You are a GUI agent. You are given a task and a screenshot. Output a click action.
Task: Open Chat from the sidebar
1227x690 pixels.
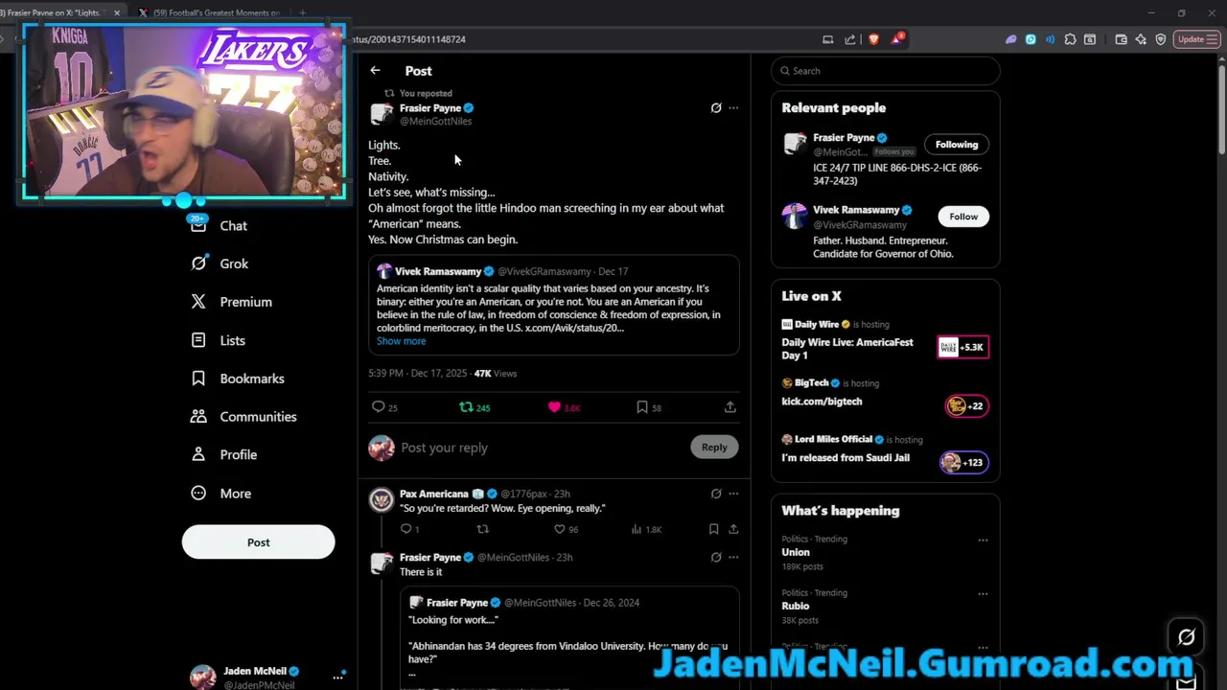point(219,225)
